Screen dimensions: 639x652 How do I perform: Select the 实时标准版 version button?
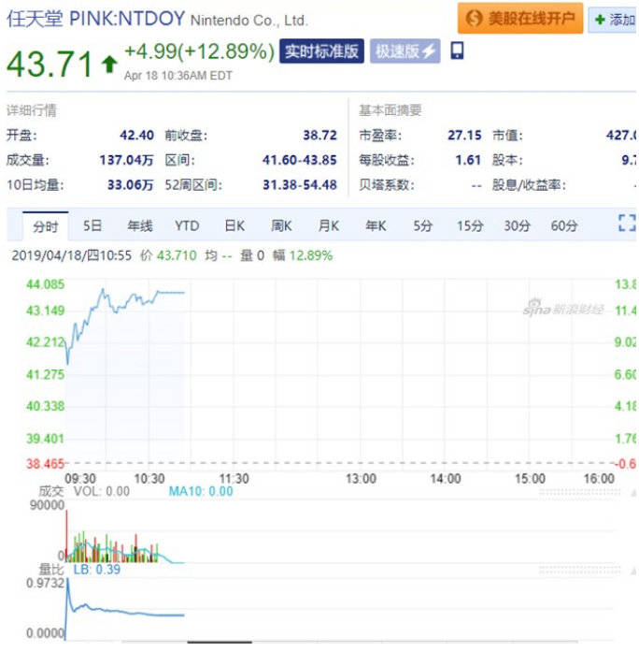(321, 51)
